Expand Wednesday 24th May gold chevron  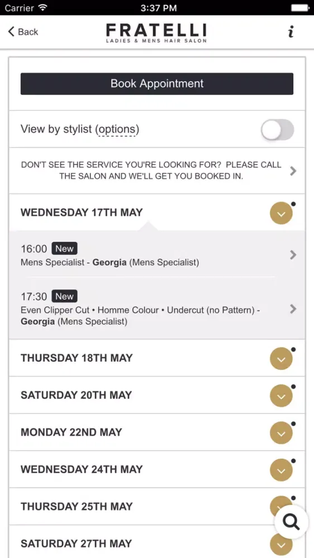coord(281,470)
